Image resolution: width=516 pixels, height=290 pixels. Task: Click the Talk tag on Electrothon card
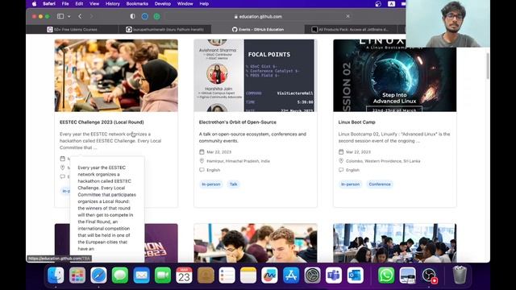[233, 184]
